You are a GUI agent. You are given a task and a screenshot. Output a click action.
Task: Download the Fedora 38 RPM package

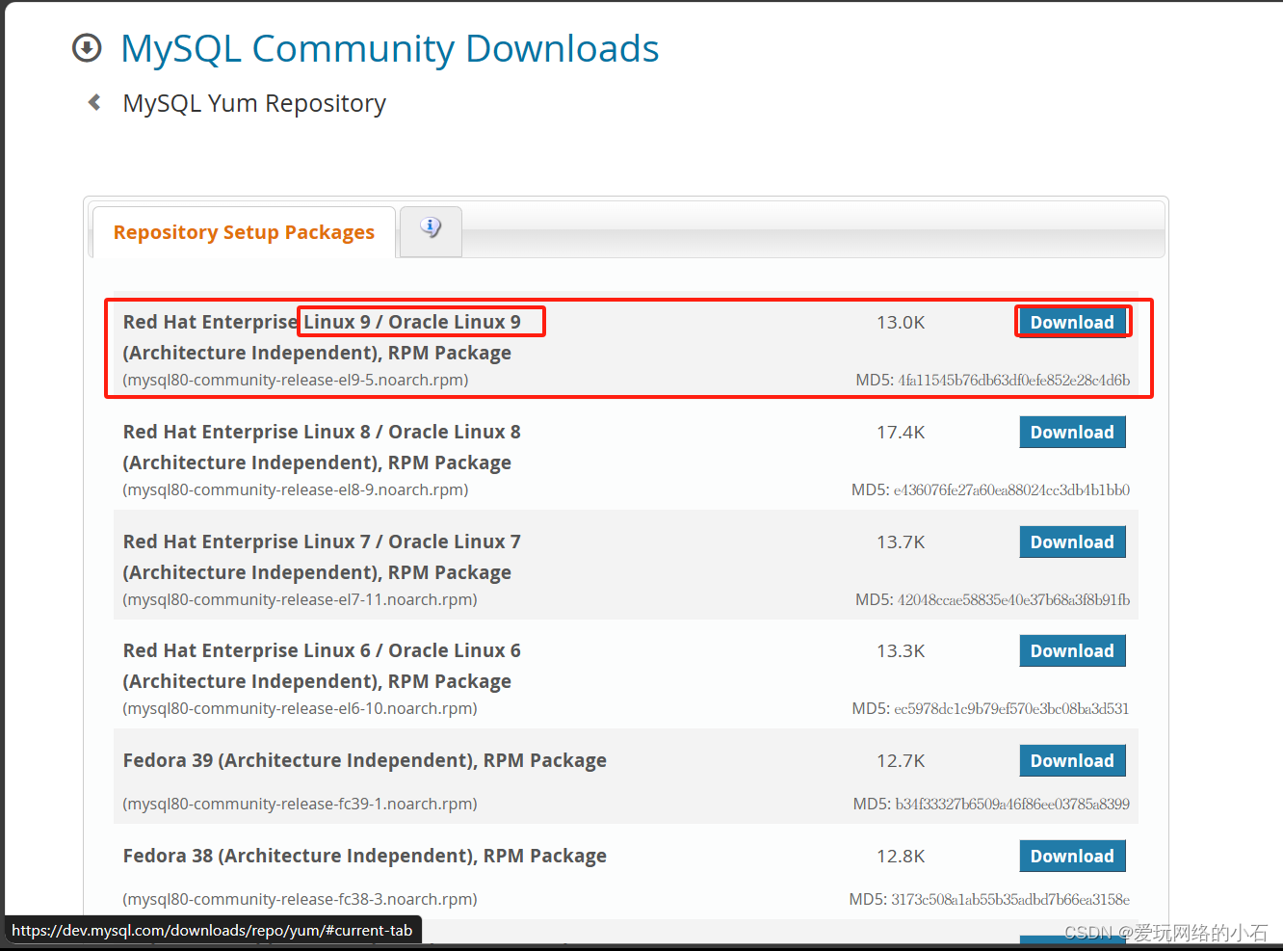tap(1072, 857)
